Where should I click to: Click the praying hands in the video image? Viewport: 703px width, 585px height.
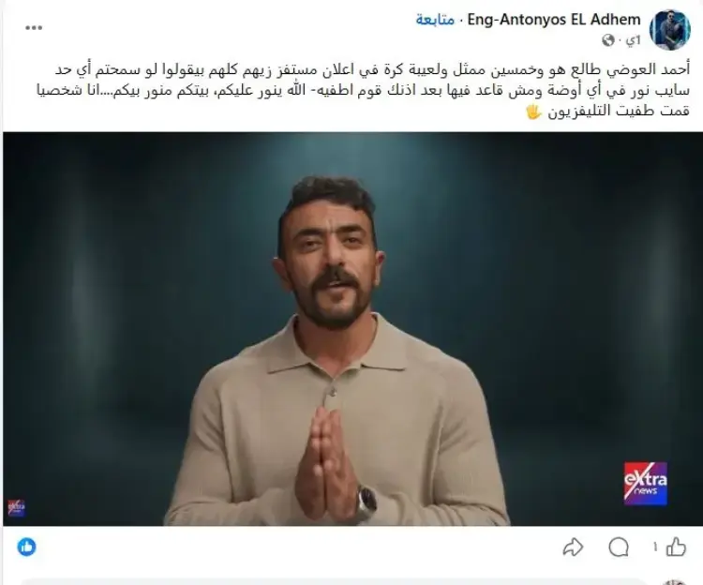point(326,462)
